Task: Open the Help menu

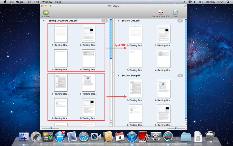Action: 58,2
